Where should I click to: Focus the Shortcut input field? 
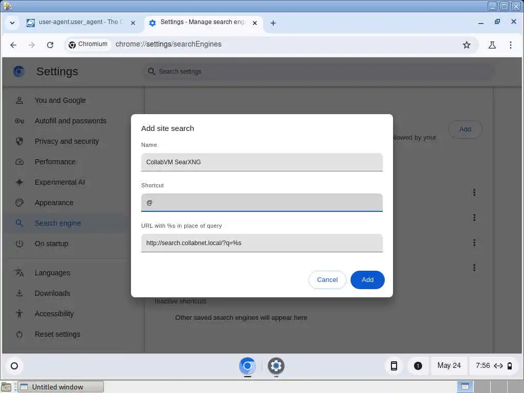261,203
